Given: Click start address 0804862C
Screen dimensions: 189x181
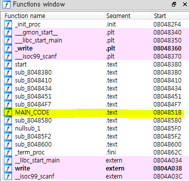Looking at the screenshot, I should [167, 152].
